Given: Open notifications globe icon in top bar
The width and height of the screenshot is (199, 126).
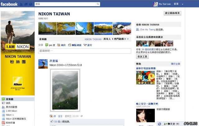Looking at the screenshot, I should coord(30,4).
